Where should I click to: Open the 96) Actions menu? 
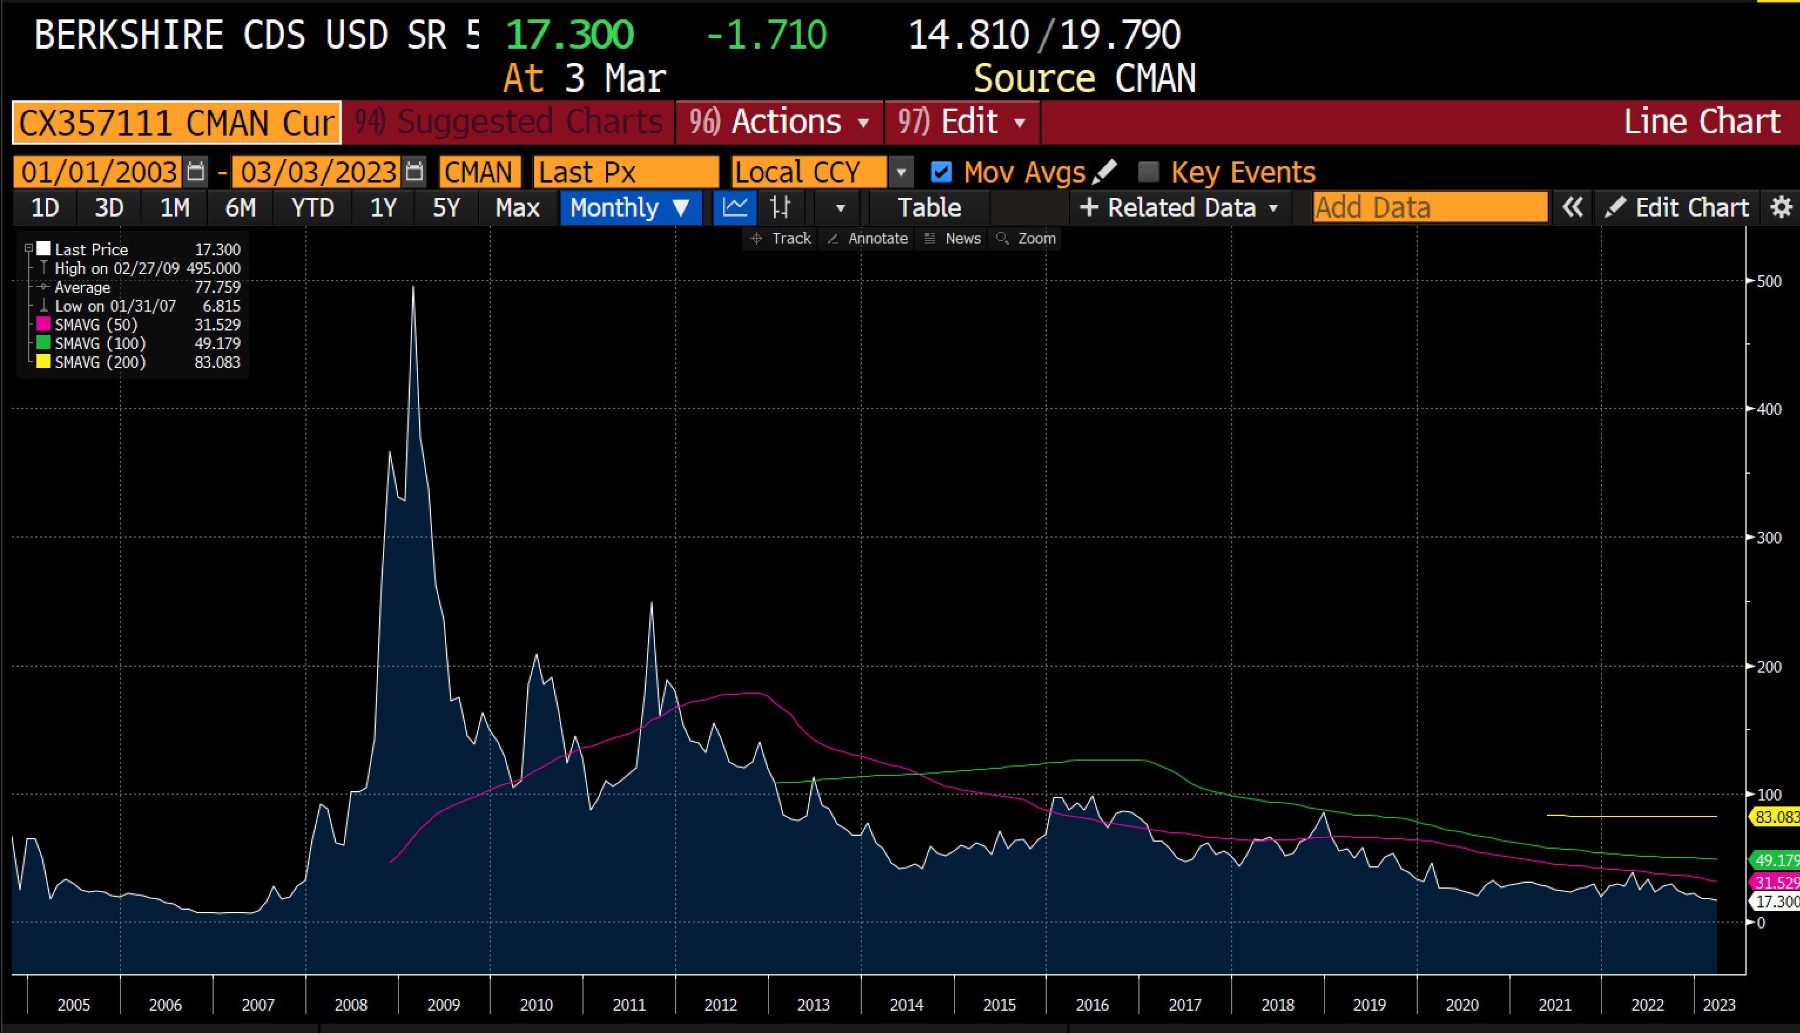point(779,122)
